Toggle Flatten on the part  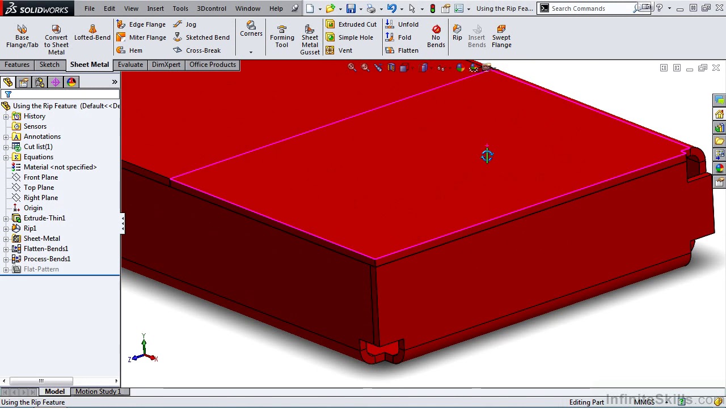pyautogui.click(x=402, y=50)
